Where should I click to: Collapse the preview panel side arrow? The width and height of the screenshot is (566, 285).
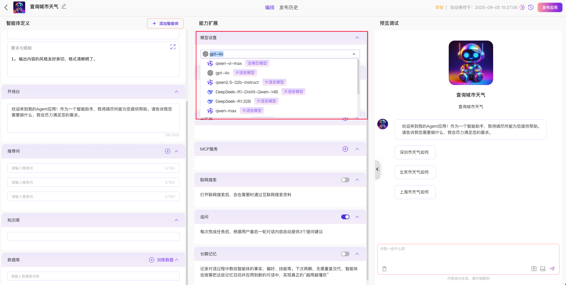pos(377,169)
